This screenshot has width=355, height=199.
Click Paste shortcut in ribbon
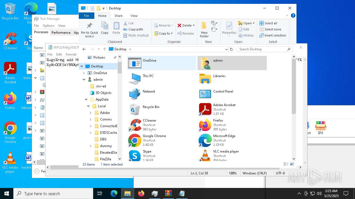136,35
